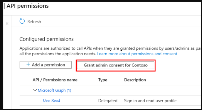The width and height of the screenshot is (202, 110).
Task: Select the Refresh label in the toolbar
Action: pos(34,22)
